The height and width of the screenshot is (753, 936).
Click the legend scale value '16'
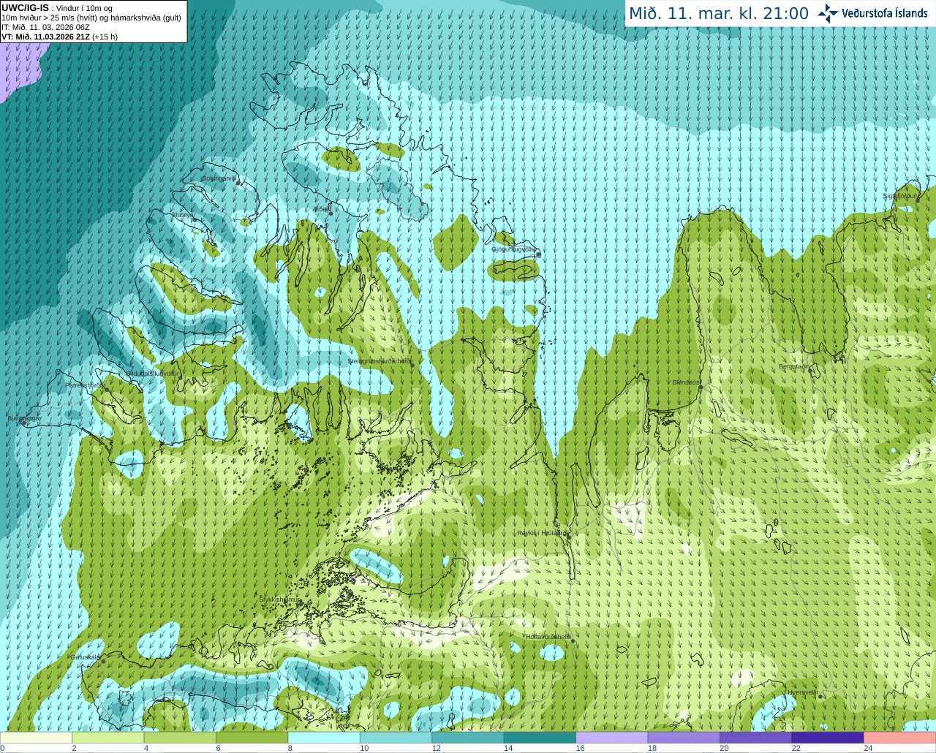pos(580,748)
